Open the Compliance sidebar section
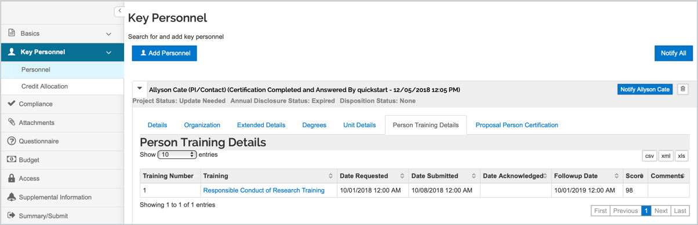The height and width of the screenshot is (225, 698). 62,104
